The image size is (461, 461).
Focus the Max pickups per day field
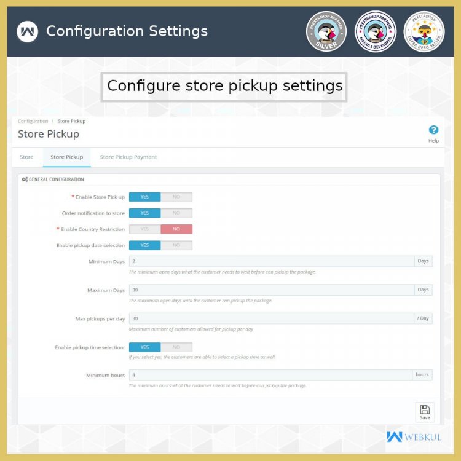[x=272, y=318]
